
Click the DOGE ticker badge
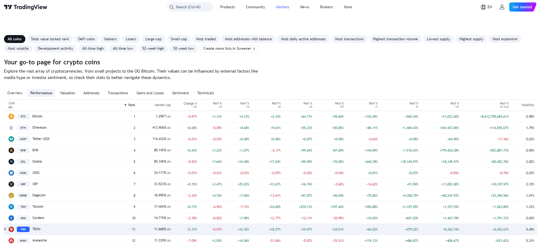(23, 195)
